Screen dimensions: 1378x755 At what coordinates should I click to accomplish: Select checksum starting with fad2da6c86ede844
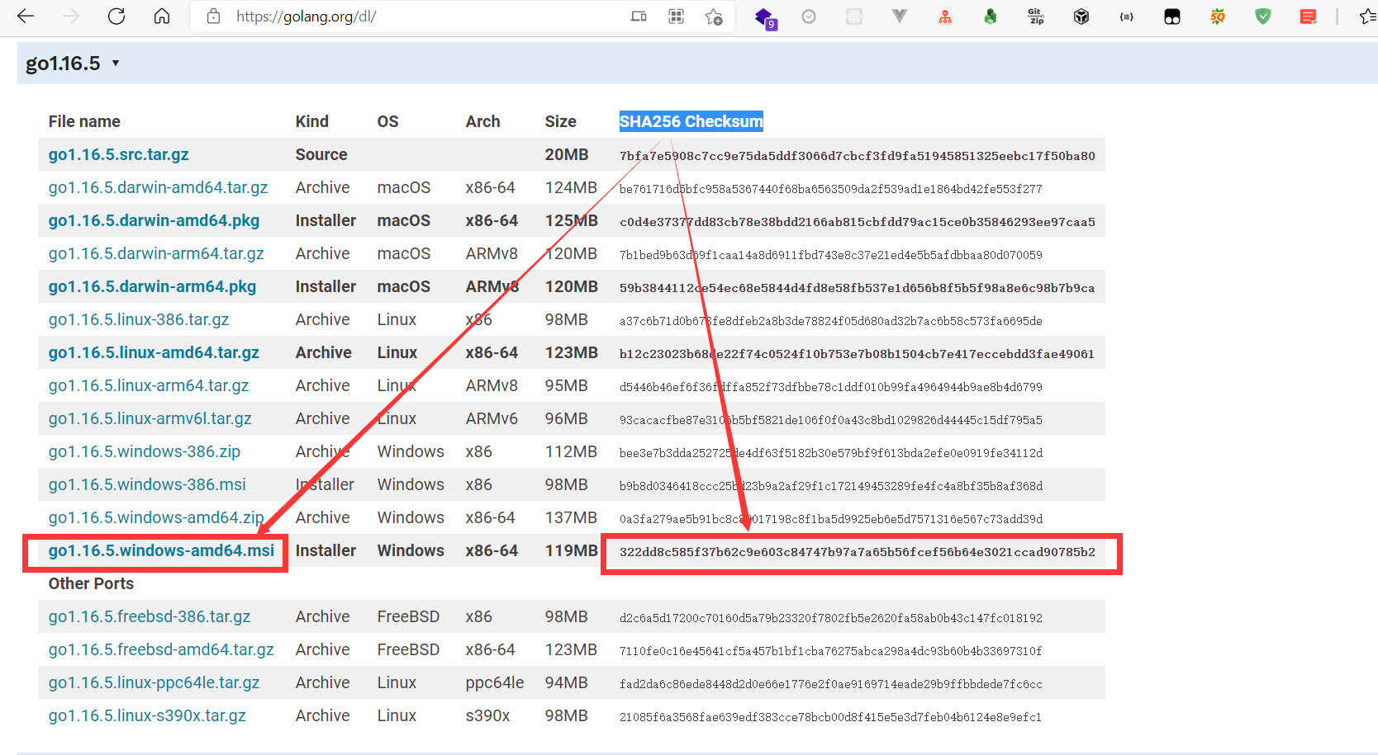[x=831, y=684]
